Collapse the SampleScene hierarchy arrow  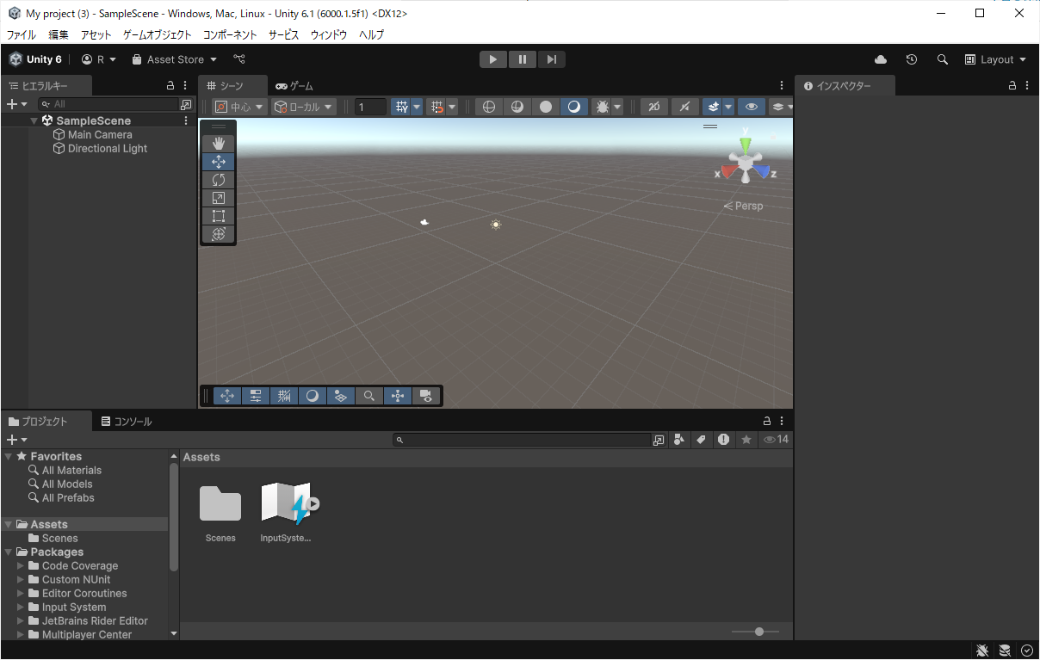click(x=34, y=120)
